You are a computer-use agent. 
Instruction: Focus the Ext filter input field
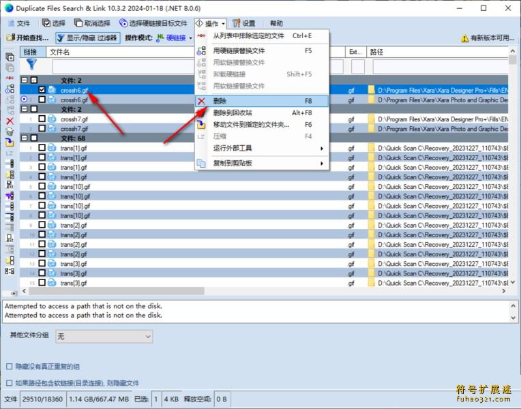tap(358, 67)
